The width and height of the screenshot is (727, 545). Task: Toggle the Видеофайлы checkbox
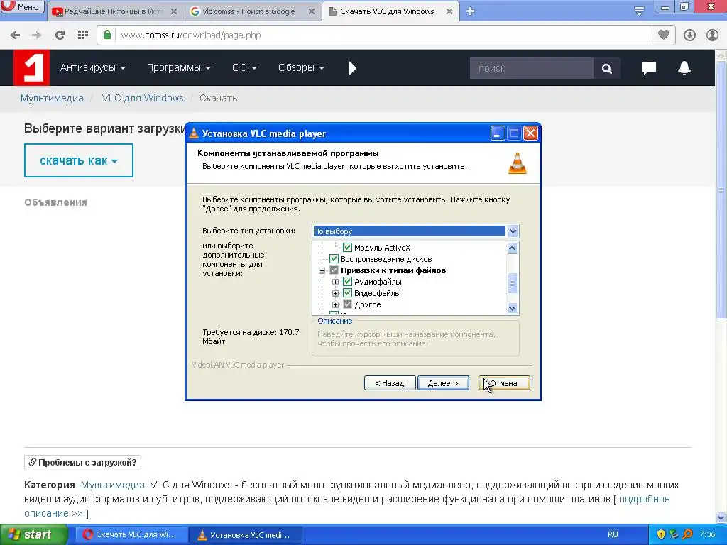click(347, 293)
